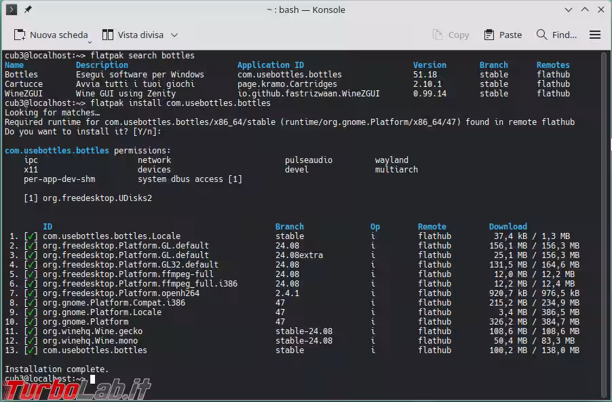Click the terminal cursor at the last prompt
612x402 pixels.
[93, 379]
